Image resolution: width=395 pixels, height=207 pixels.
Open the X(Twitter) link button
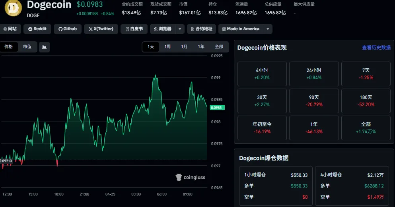coord(101,29)
